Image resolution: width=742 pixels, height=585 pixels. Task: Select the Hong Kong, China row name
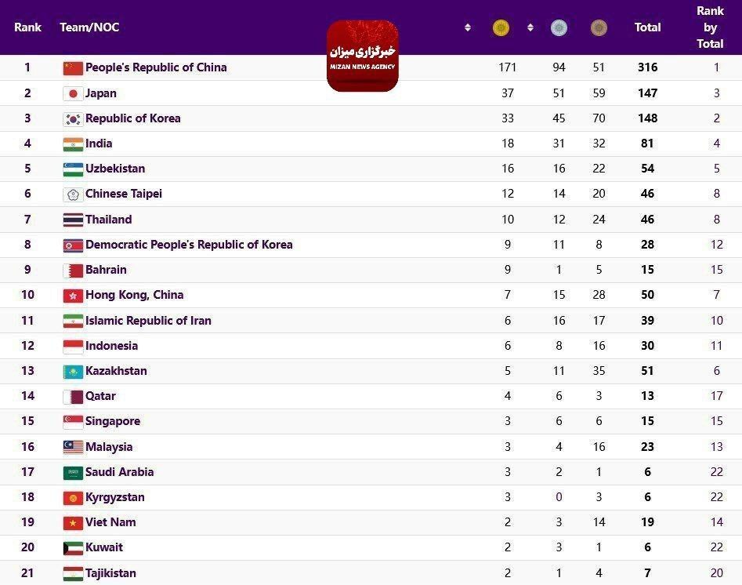pyautogui.click(x=134, y=295)
